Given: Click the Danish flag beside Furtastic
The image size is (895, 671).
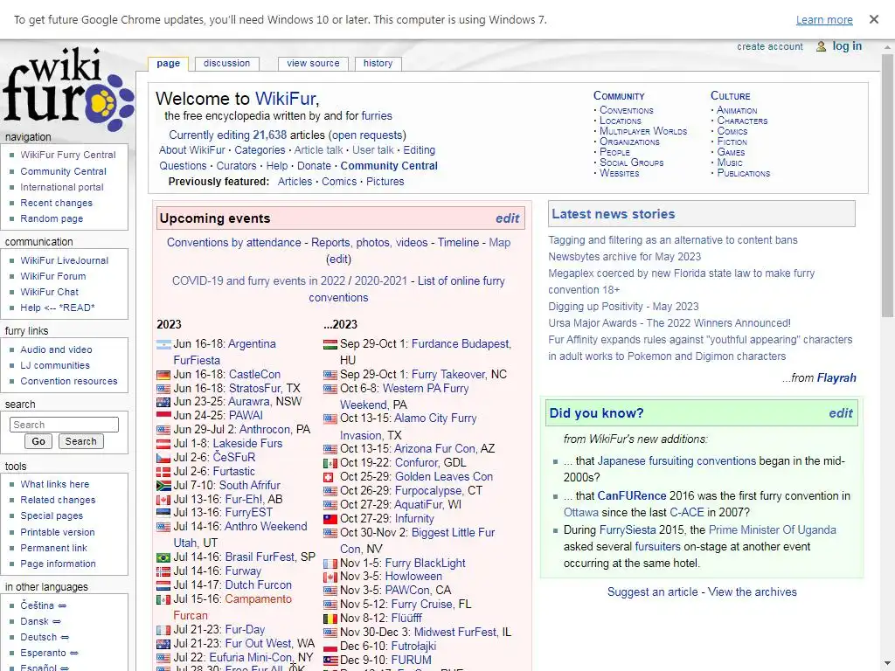Looking at the screenshot, I should click(x=163, y=473).
